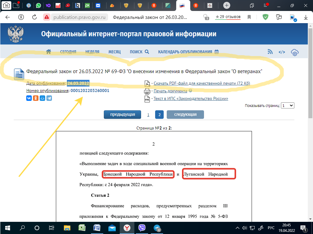This screenshot has width=313, height=234.
Task: Click the cloud icon top right
Action: pyautogui.click(x=294, y=53)
